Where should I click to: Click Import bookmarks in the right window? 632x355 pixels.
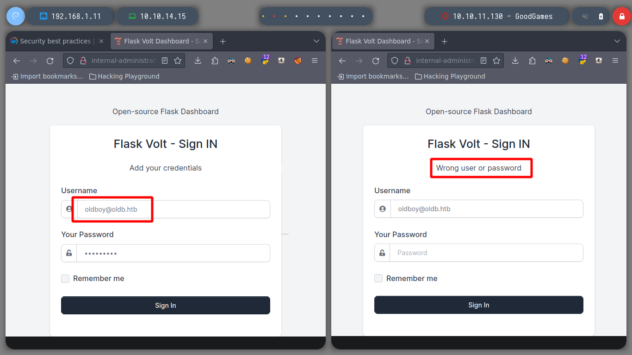point(373,76)
